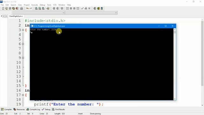
Task: Click the console scrollbar down arrow
Action: pyautogui.click(x=175, y=99)
